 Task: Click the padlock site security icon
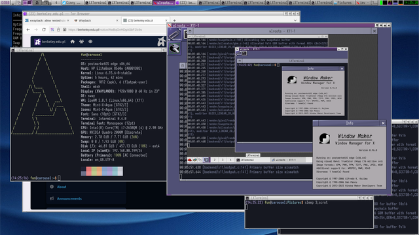(58, 29)
